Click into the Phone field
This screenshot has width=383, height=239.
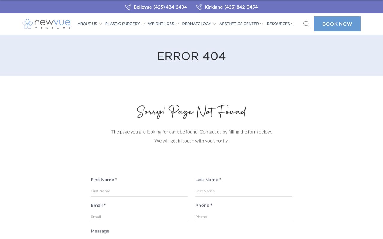pyautogui.click(x=244, y=217)
